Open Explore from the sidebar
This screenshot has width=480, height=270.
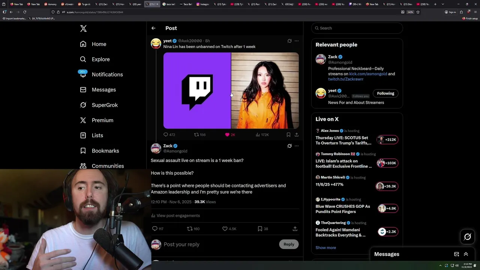[94, 59]
